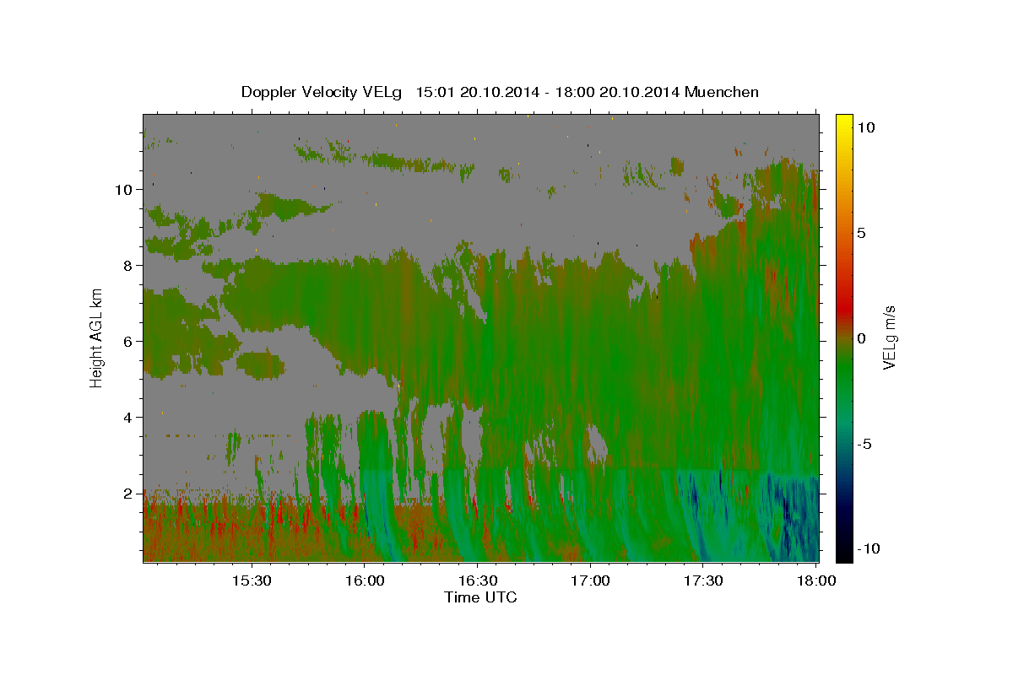The width and height of the screenshot is (1013, 675).
Task: Click the '17:30' time axis label
Action: (x=703, y=580)
